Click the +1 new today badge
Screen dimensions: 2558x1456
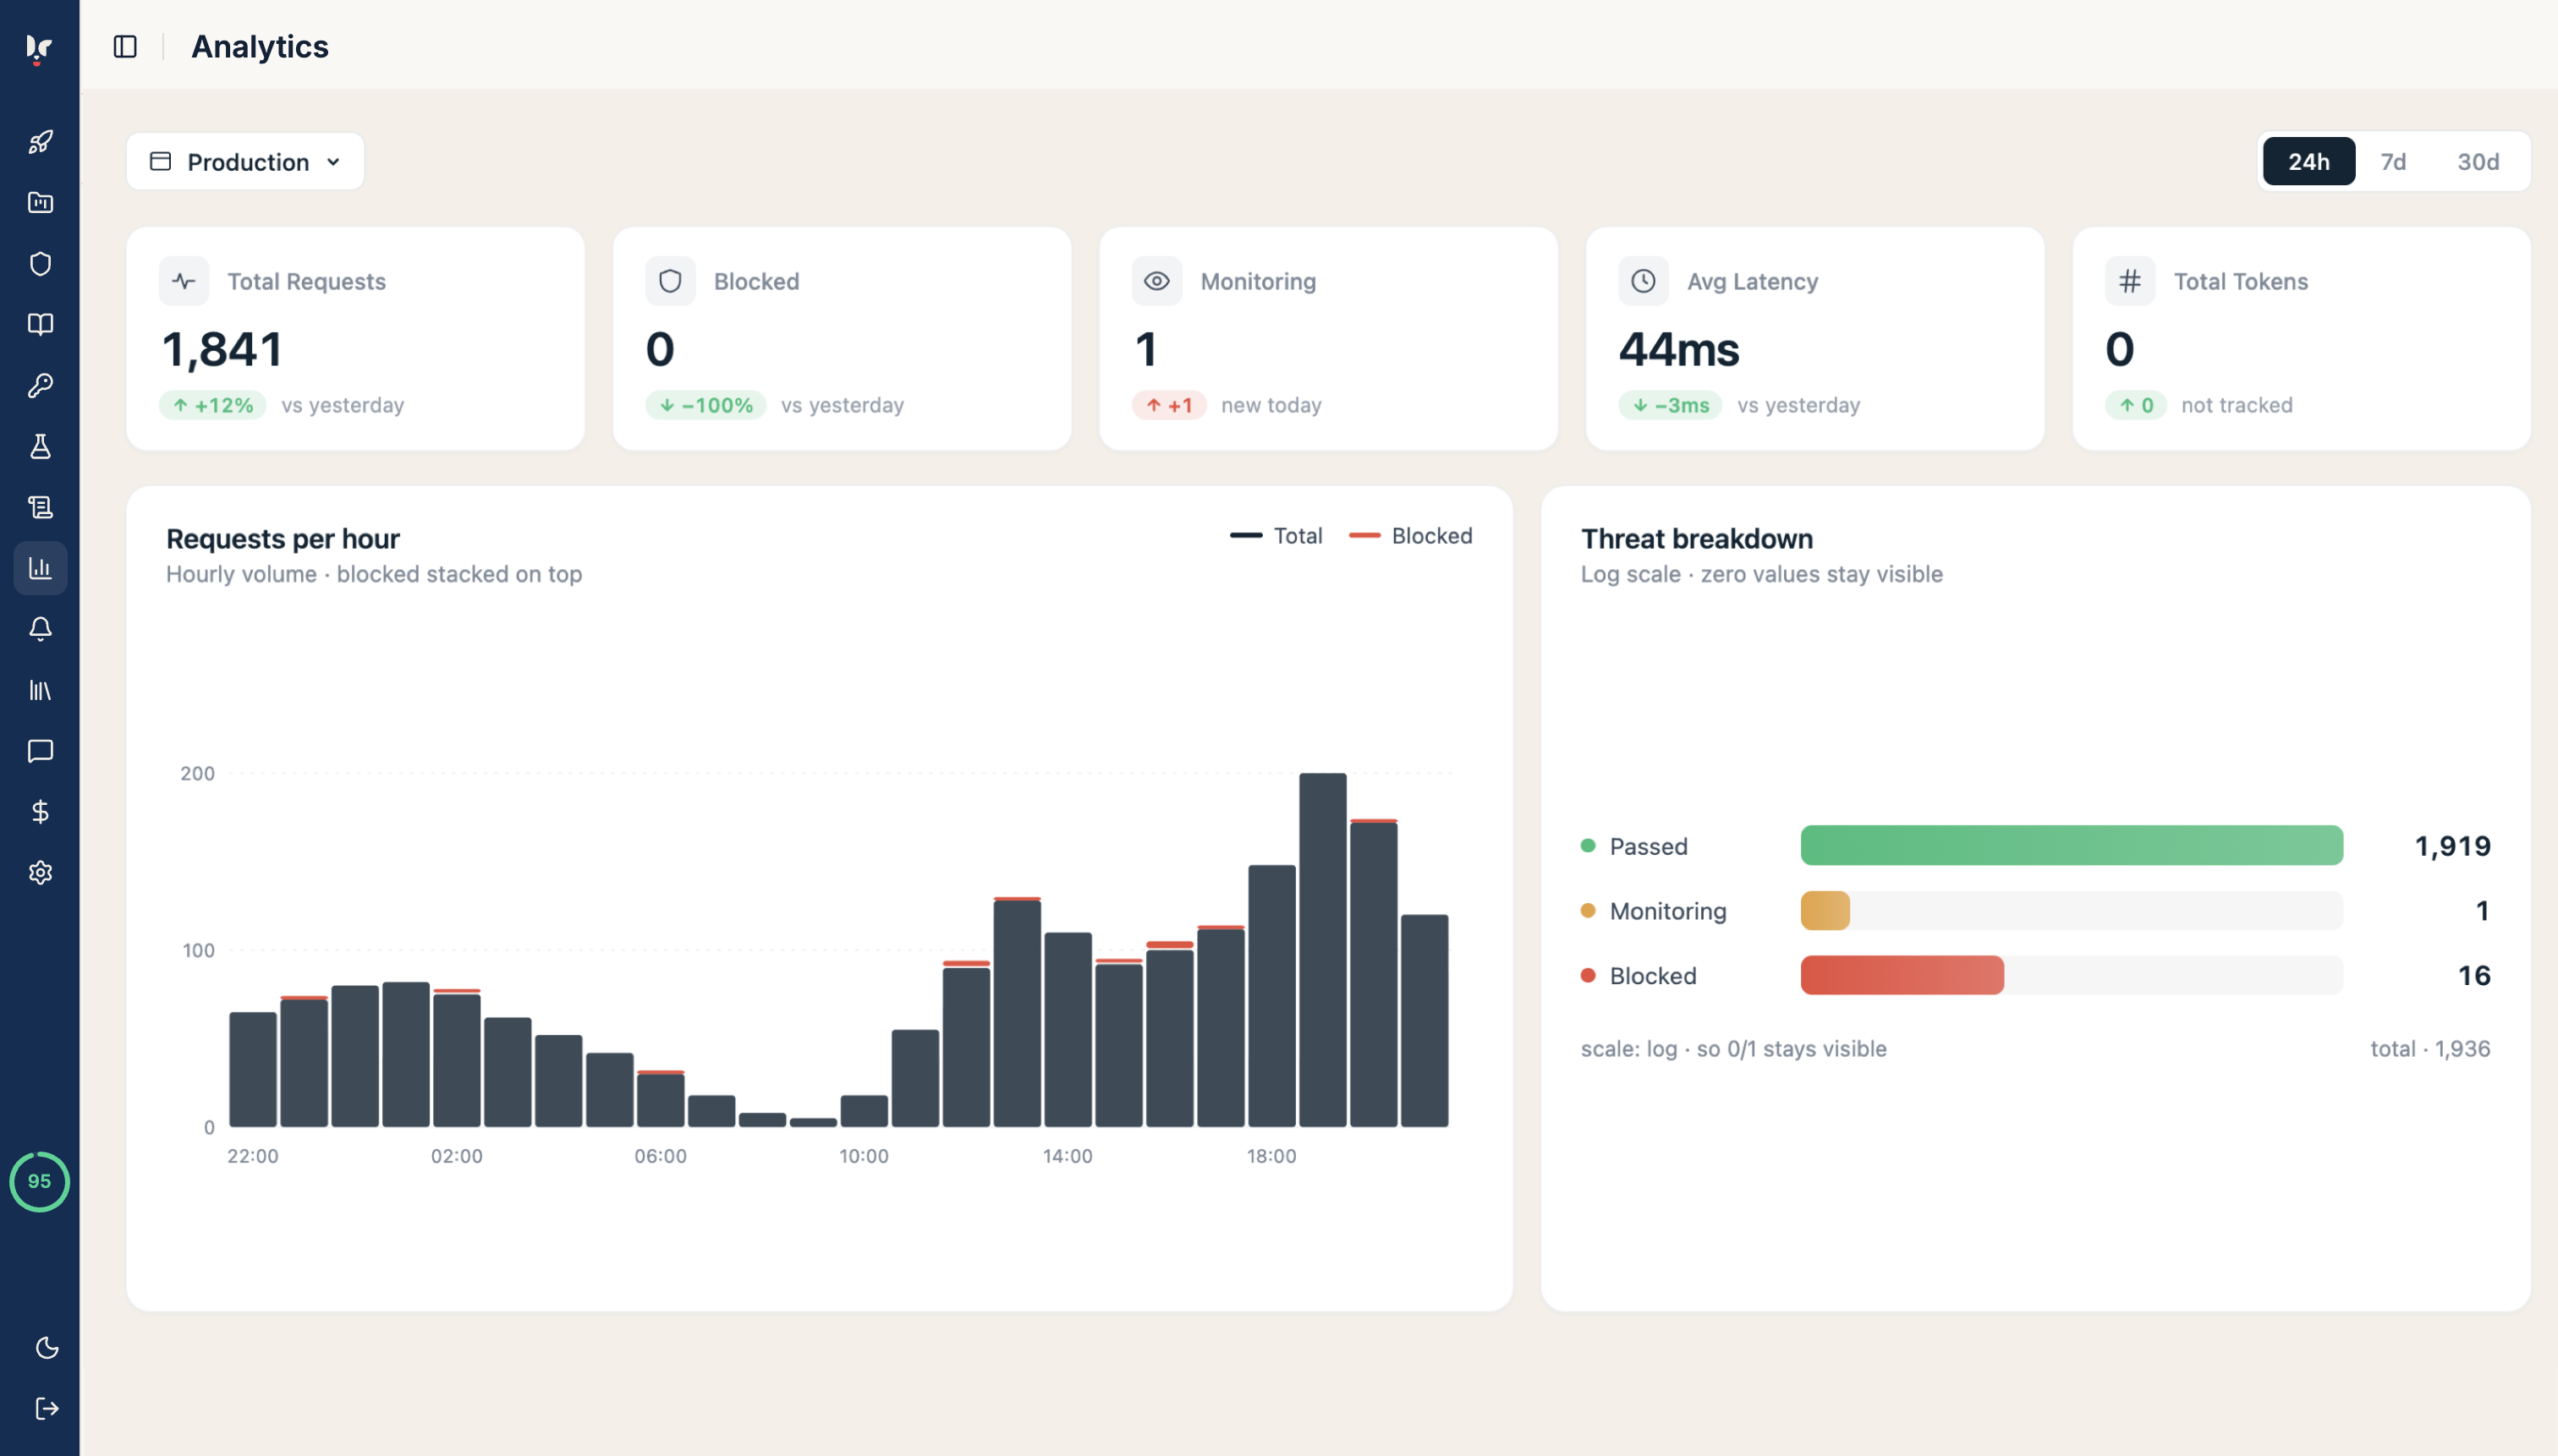[1168, 405]
